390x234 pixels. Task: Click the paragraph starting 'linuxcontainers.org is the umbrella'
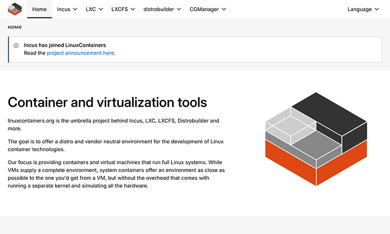click(x=114, y=125)
